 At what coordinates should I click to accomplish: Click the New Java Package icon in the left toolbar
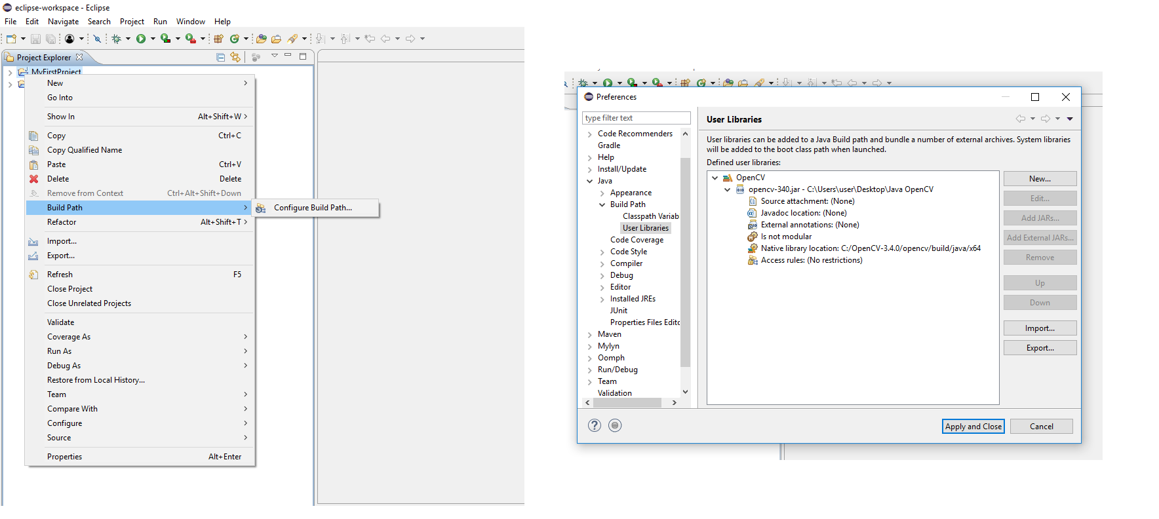pyautogui.click(x=219, y=39)
